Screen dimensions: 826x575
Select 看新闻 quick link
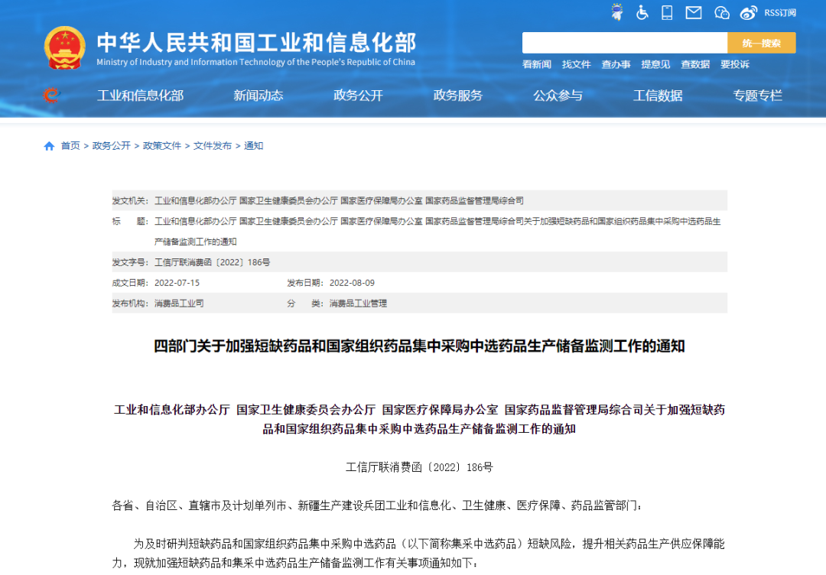click(537, 64)
